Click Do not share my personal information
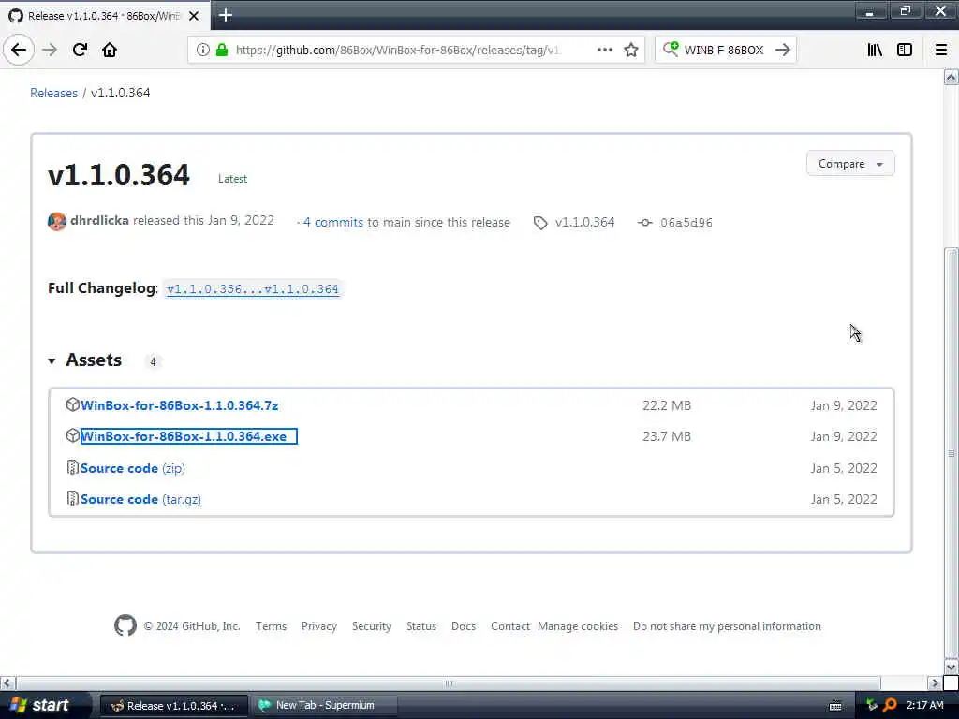The width and height of the screenshot is (959, 719). click(727, 626)
